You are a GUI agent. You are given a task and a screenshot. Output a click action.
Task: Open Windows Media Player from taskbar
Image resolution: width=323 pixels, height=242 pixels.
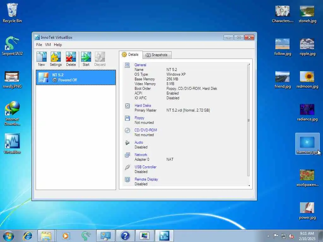(66, 236)
